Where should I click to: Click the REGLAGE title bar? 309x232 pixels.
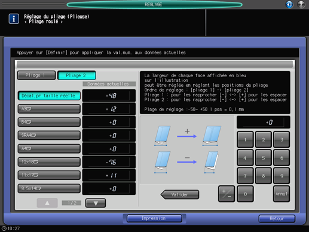(154, 4)
